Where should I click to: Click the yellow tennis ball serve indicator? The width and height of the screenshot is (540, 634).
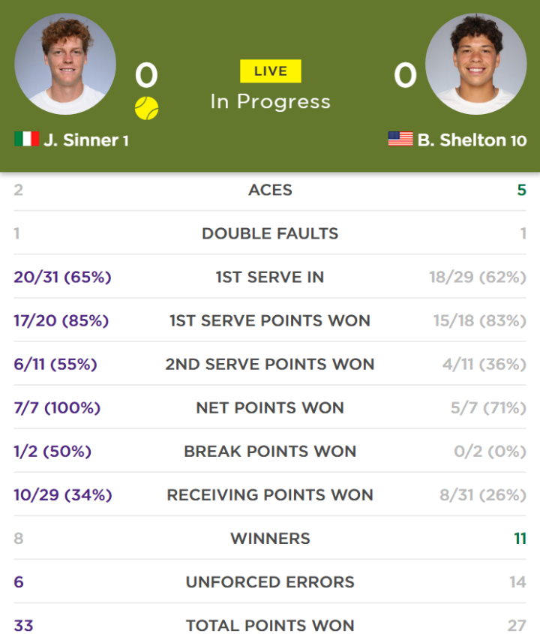point(146,108)
